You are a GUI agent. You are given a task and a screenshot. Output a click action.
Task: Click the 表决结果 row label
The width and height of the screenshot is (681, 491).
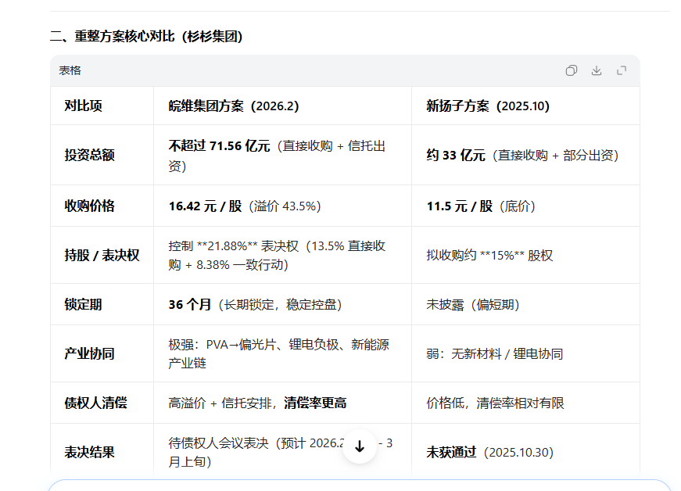(89, 453)
